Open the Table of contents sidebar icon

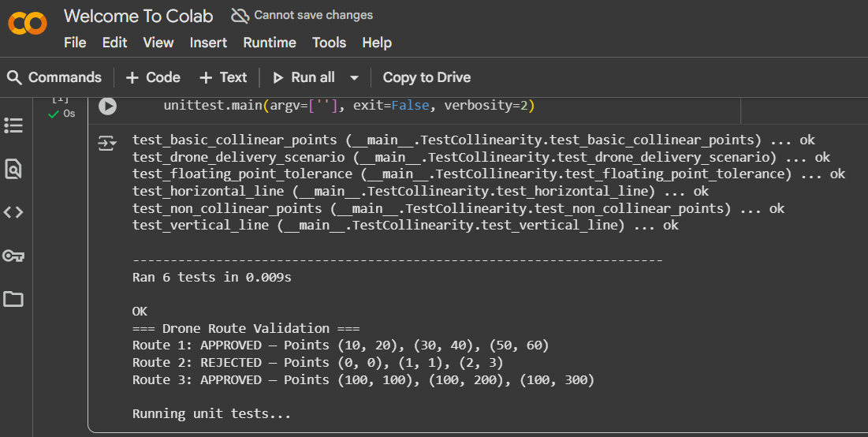[13, 125]
